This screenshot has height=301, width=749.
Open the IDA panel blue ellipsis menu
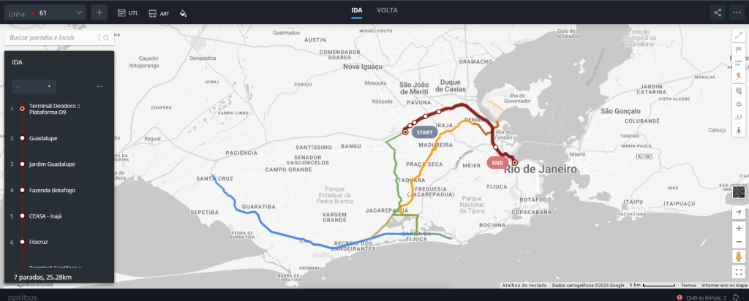[99, 86]
